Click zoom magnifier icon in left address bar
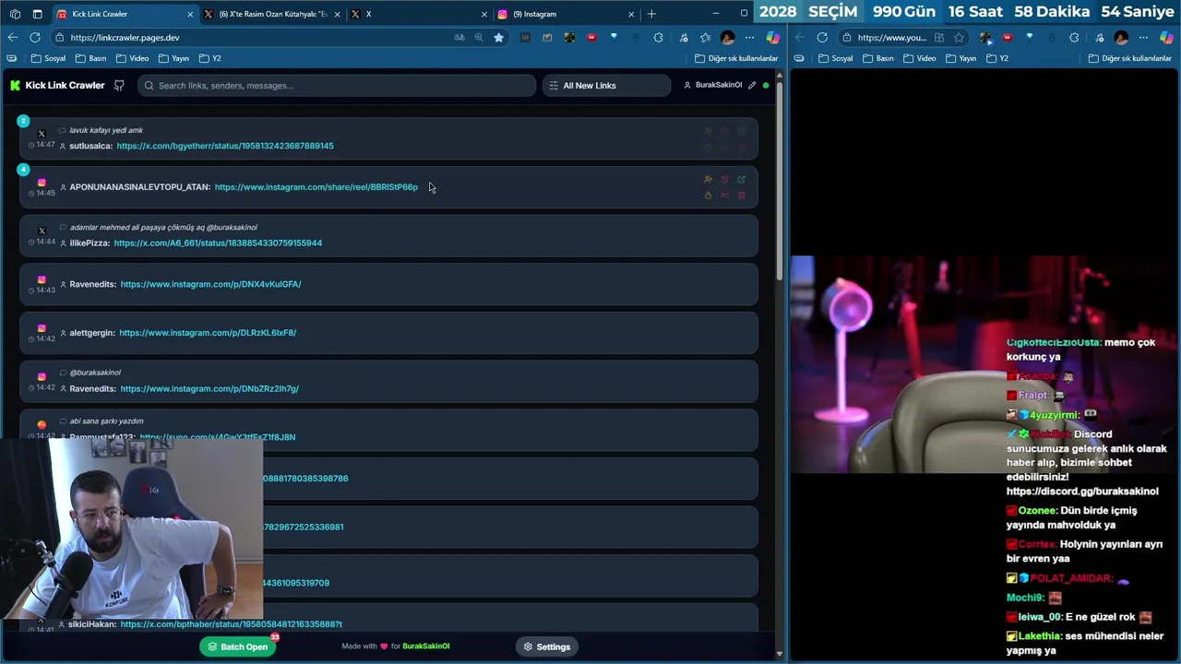 pyautogui.click(x=478, y=38)
